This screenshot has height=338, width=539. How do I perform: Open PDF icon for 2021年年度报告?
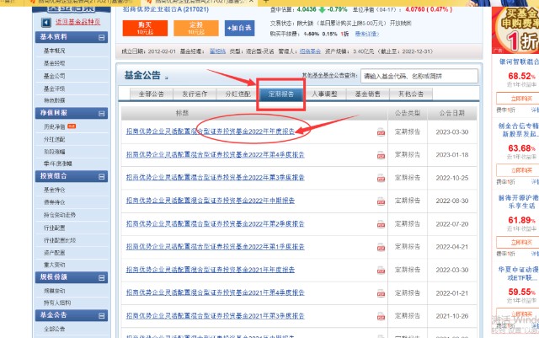(x=381, y=271)
